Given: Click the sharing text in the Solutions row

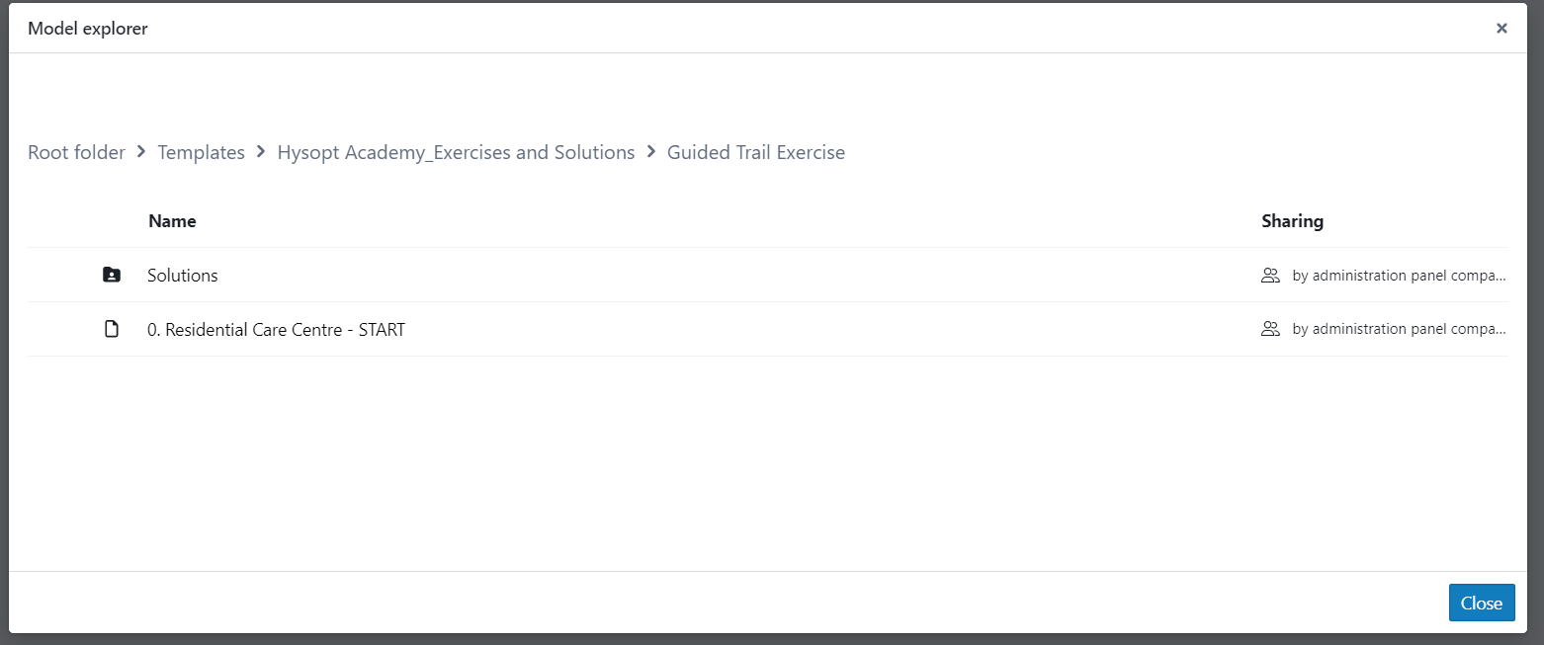Looking at the screenshot, I should [x=1399, y=276].
